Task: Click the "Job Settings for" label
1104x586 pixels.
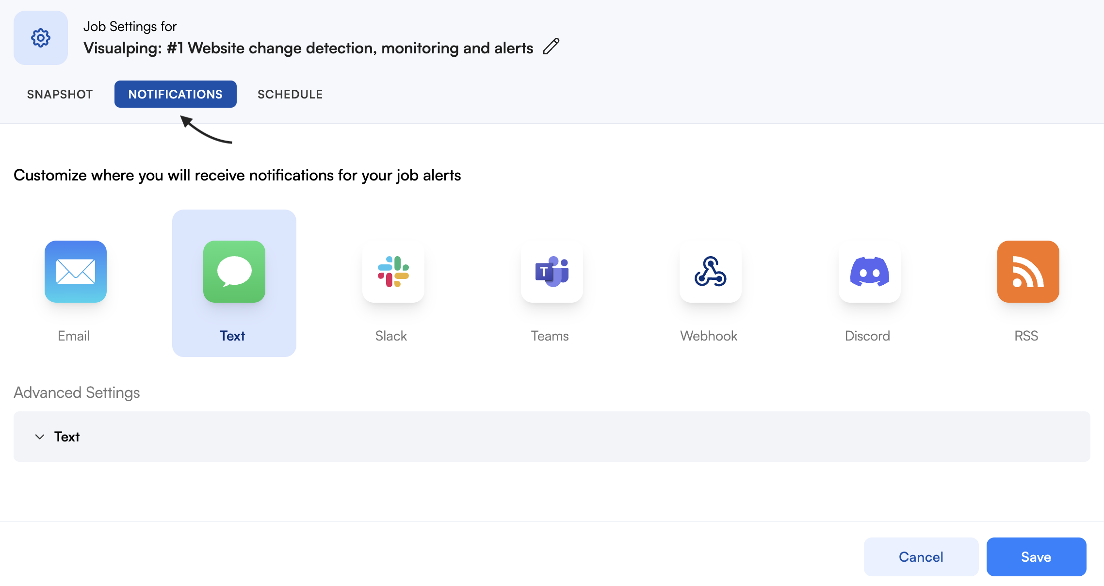Action: point(130,26)
